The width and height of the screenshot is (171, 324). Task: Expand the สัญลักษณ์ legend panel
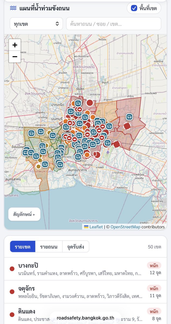click(x=24, y=214)
